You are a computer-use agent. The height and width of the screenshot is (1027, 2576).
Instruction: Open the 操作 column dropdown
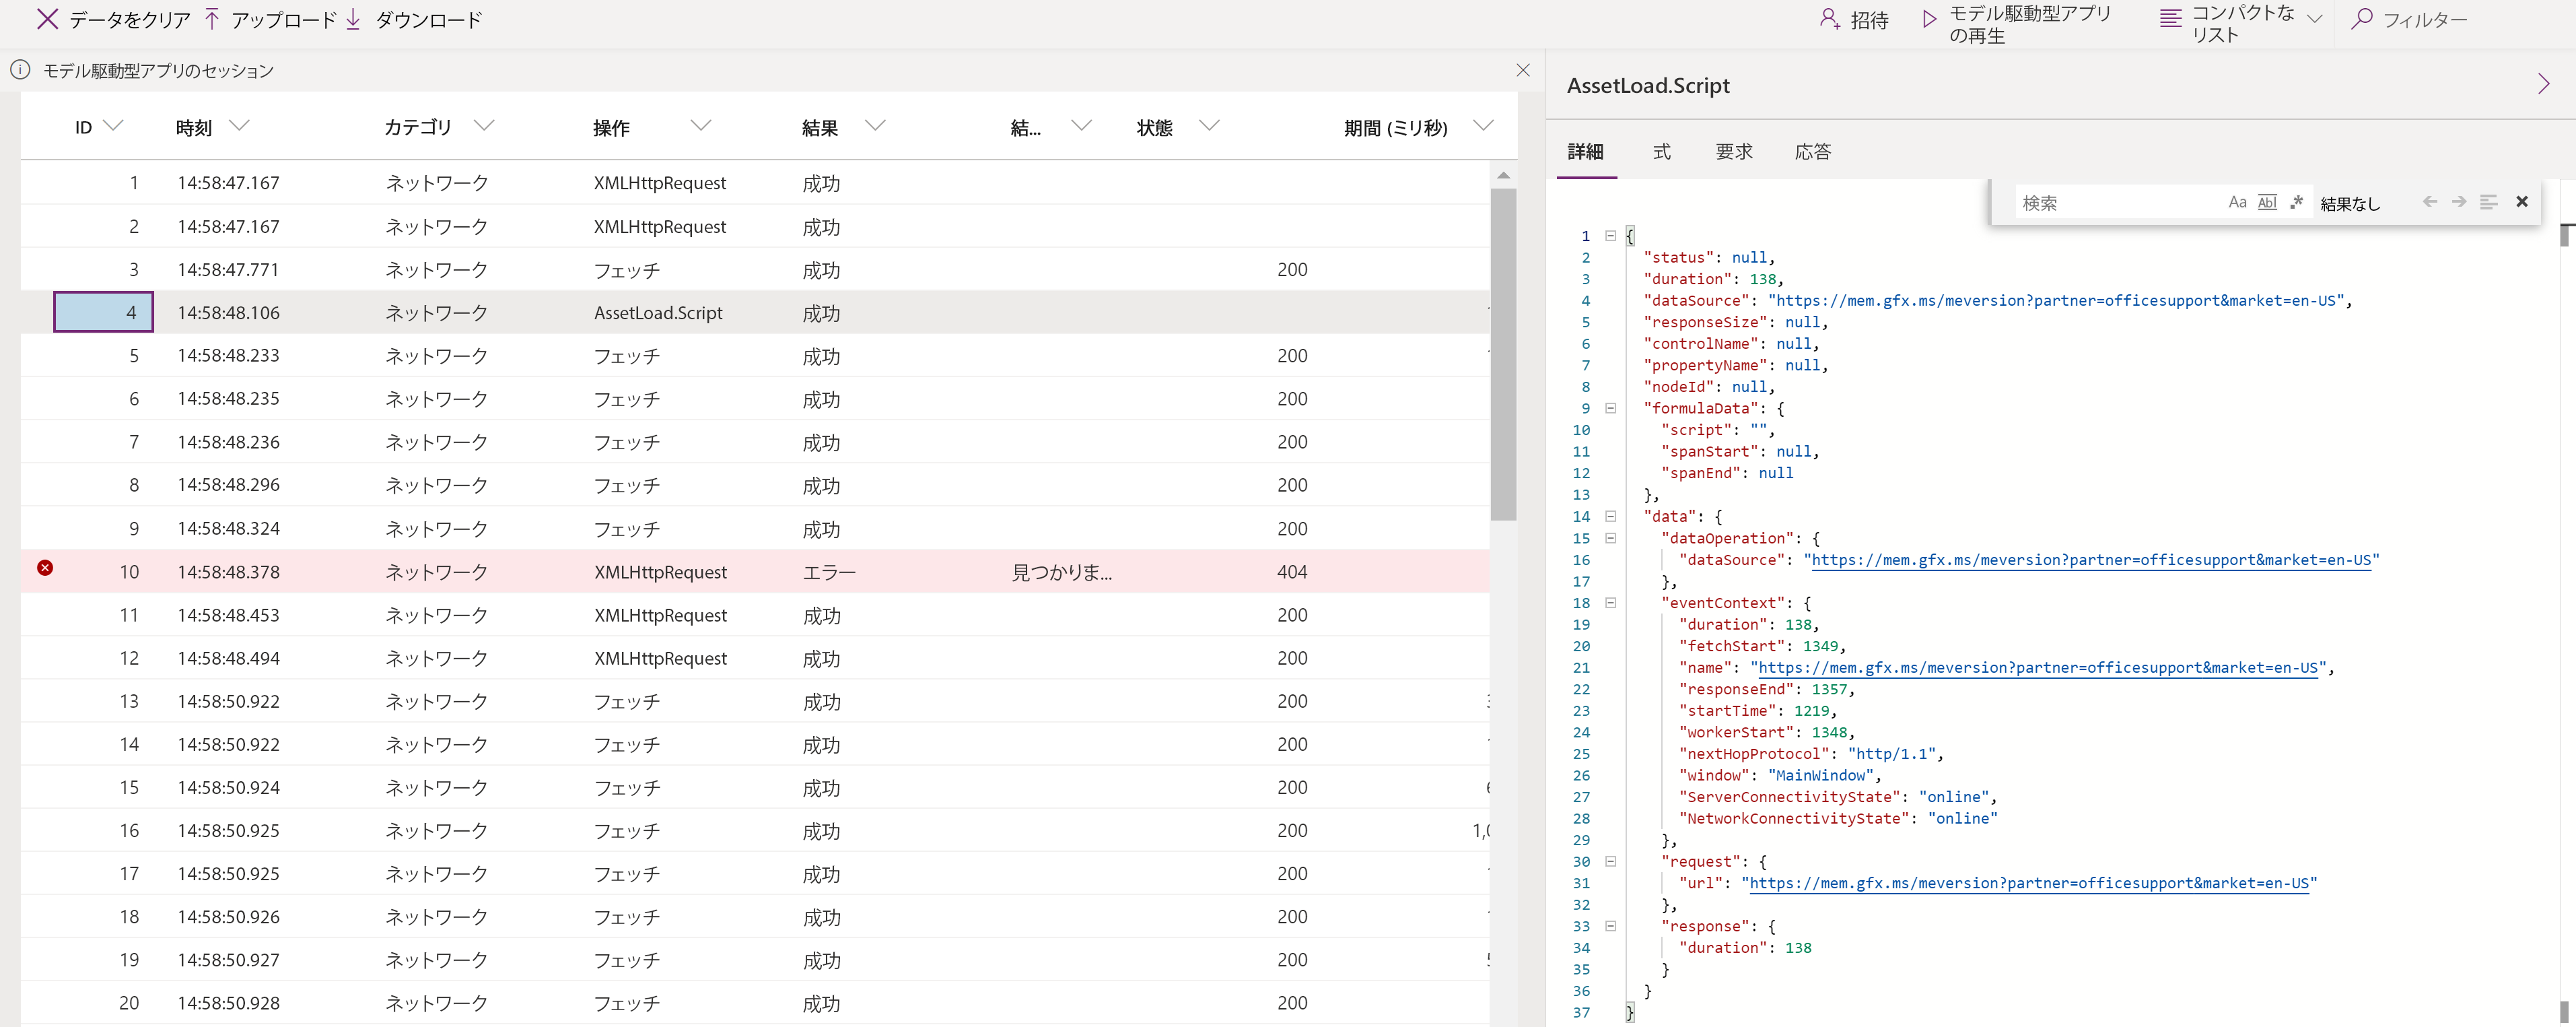701,126
